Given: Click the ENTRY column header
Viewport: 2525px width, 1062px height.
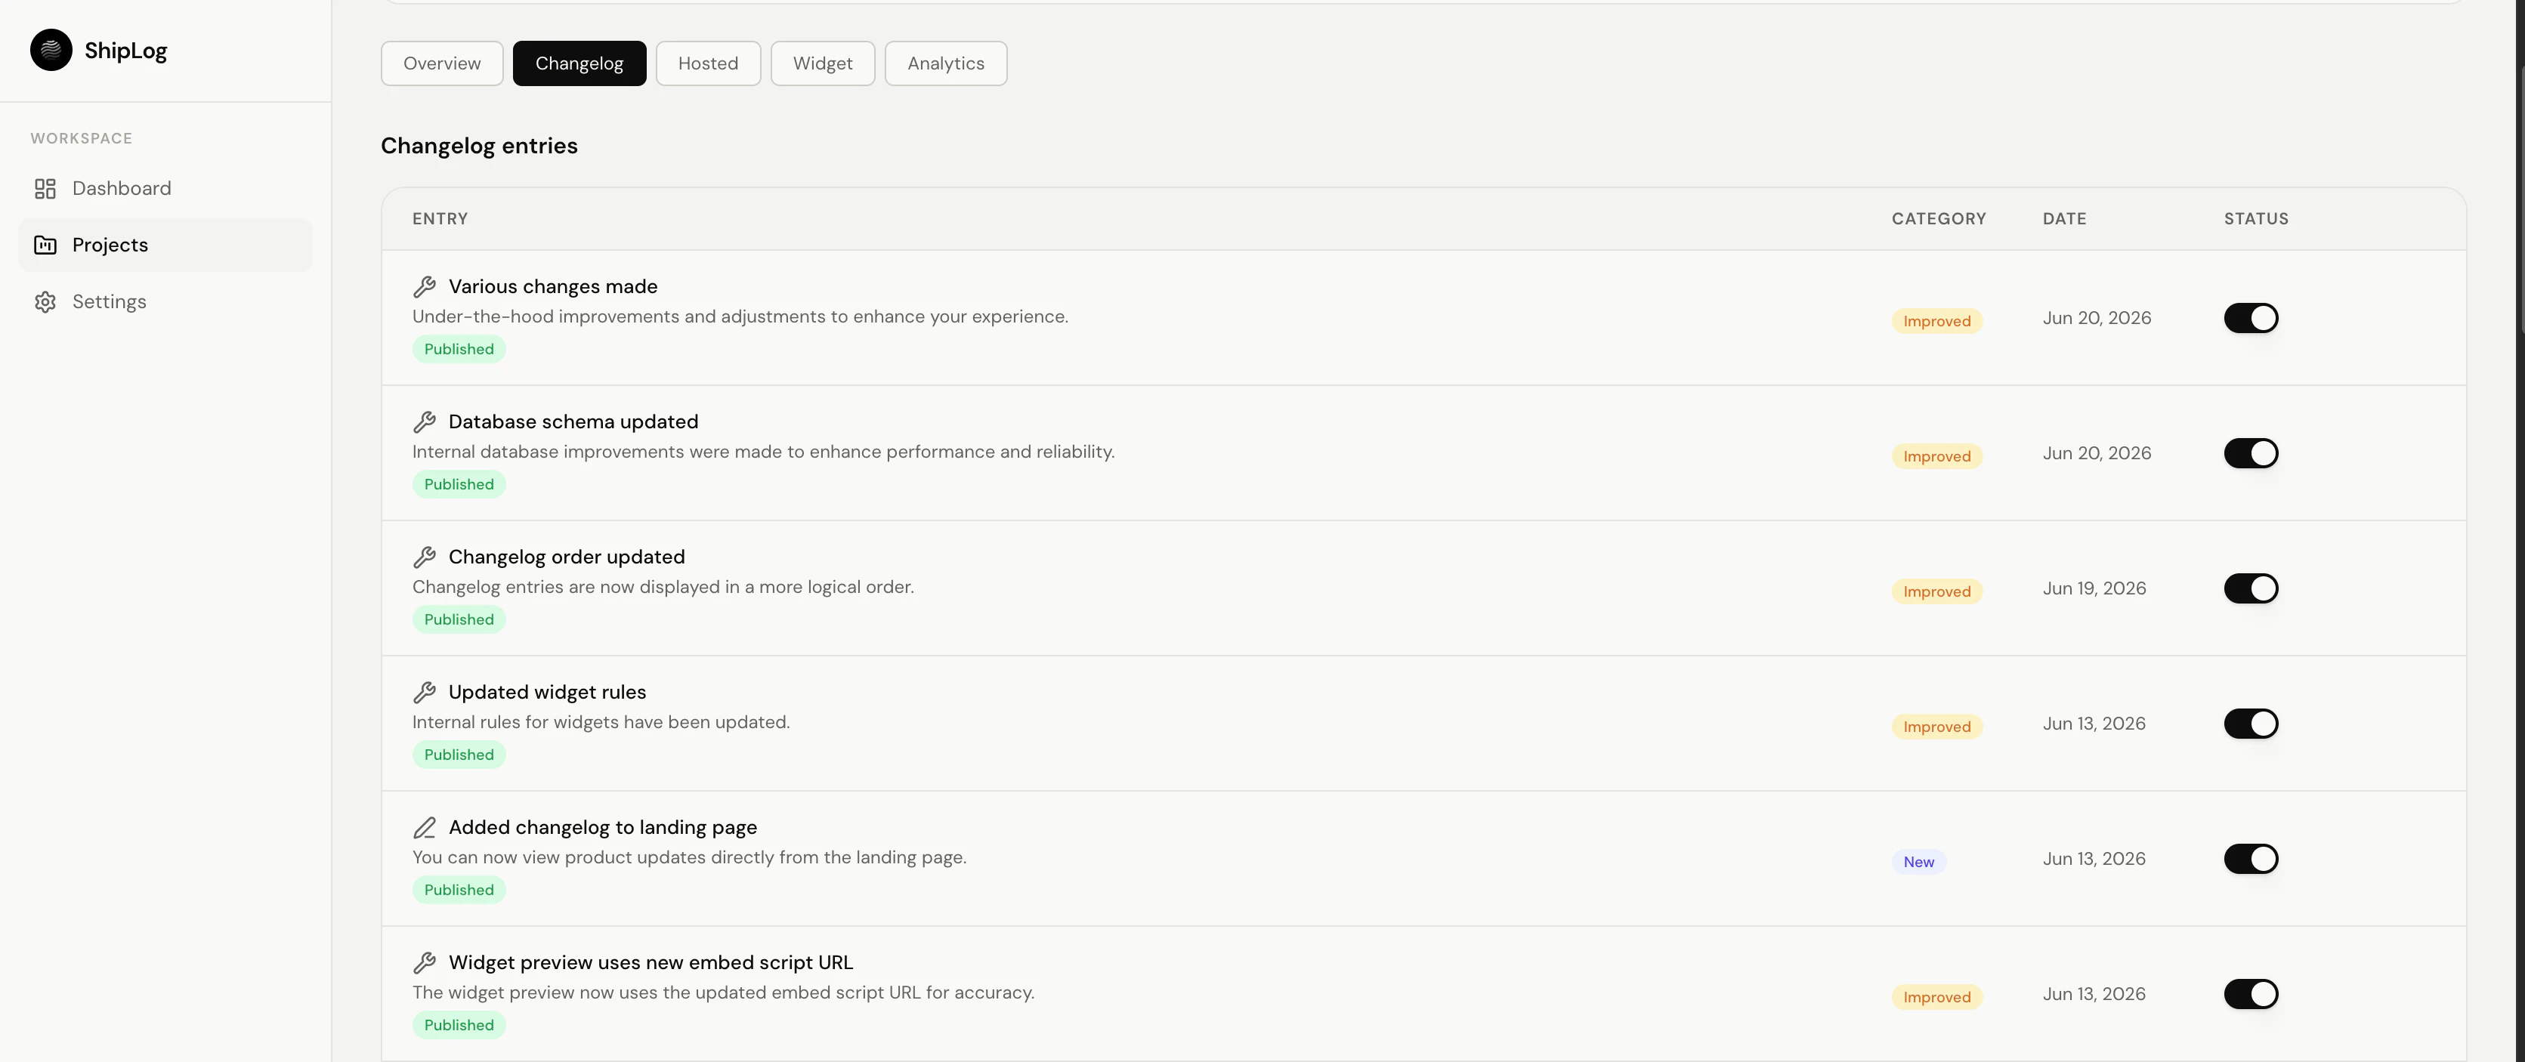Looking at the screenshot, I should (x=440, y=218).
